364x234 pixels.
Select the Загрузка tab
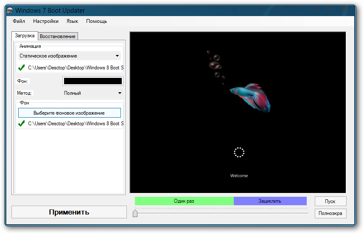pyautogui.click(x=25, y=36)
